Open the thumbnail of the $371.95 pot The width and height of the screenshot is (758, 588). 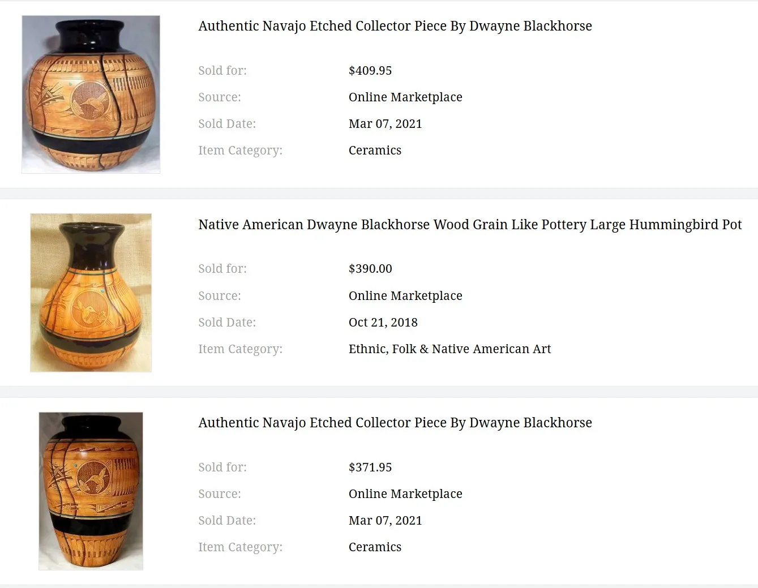(91, 491)
